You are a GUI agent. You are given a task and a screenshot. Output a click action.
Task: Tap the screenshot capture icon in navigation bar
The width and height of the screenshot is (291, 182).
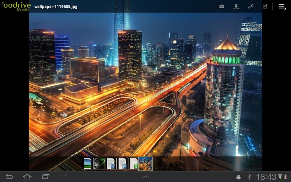(63, 177)
